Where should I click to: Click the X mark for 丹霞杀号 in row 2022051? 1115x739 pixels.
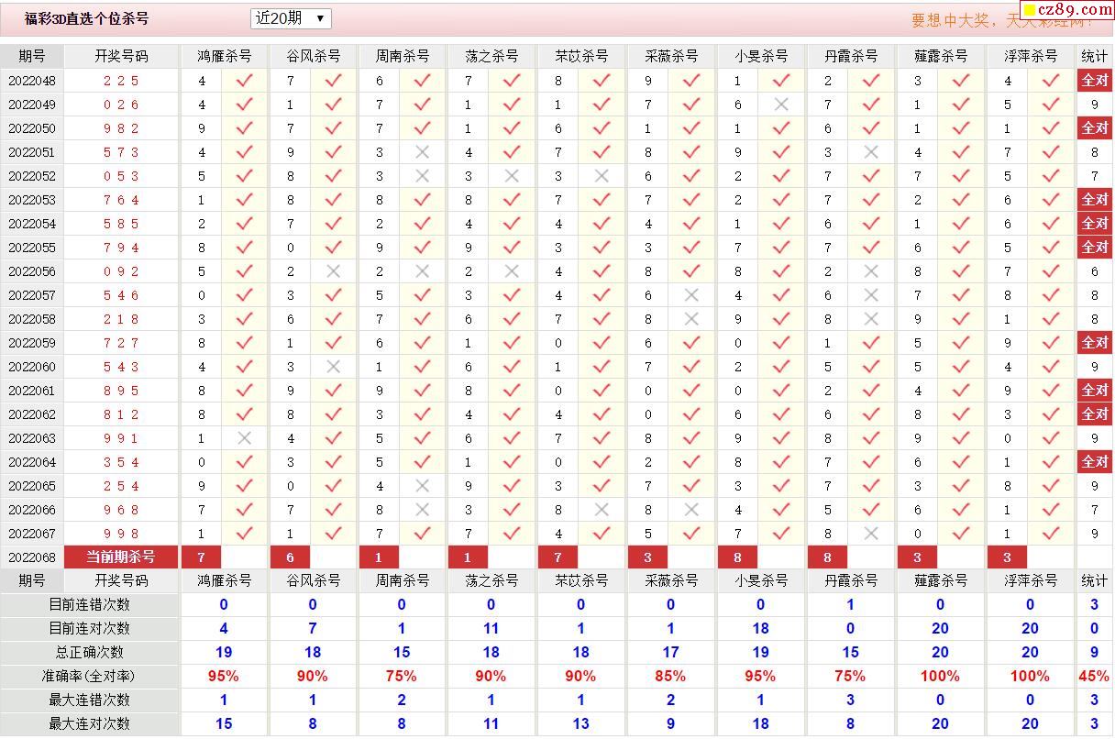(871, 152)
